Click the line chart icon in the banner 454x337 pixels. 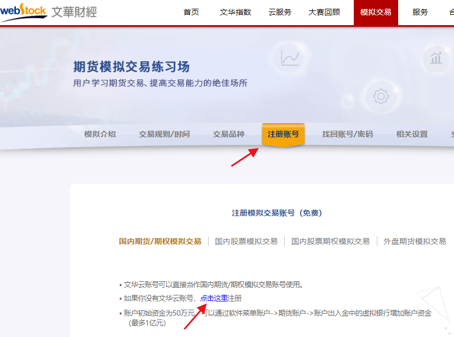coord(290,59)
